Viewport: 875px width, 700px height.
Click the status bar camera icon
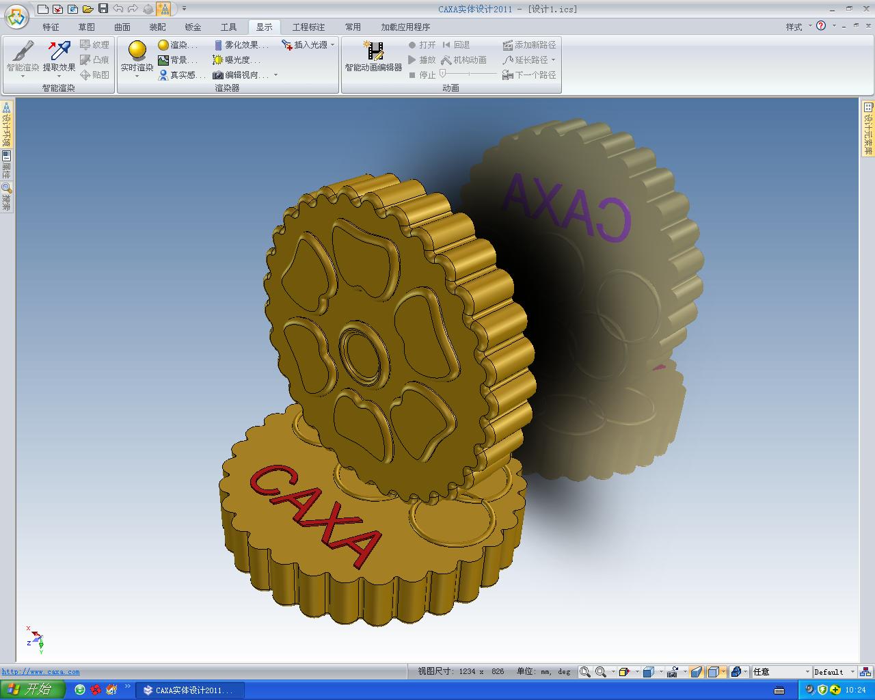pos(673,672)
